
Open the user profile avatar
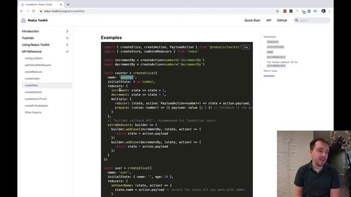click(324, 11)
